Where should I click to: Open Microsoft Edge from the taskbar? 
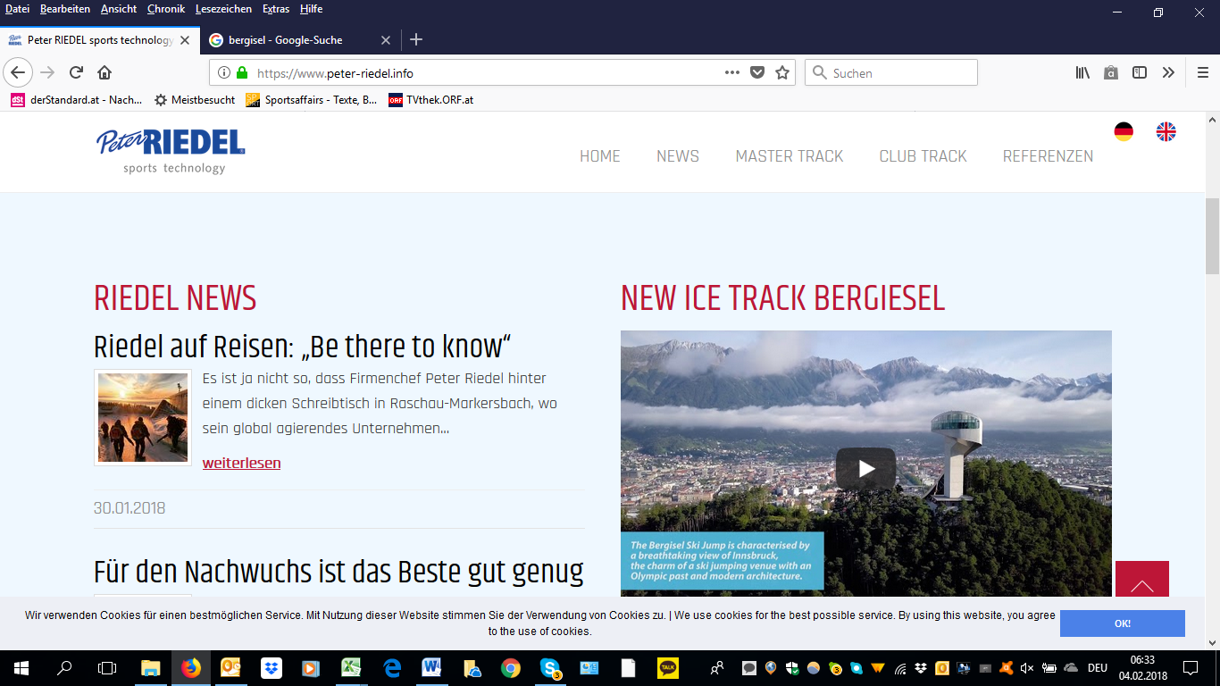point(391,667)
